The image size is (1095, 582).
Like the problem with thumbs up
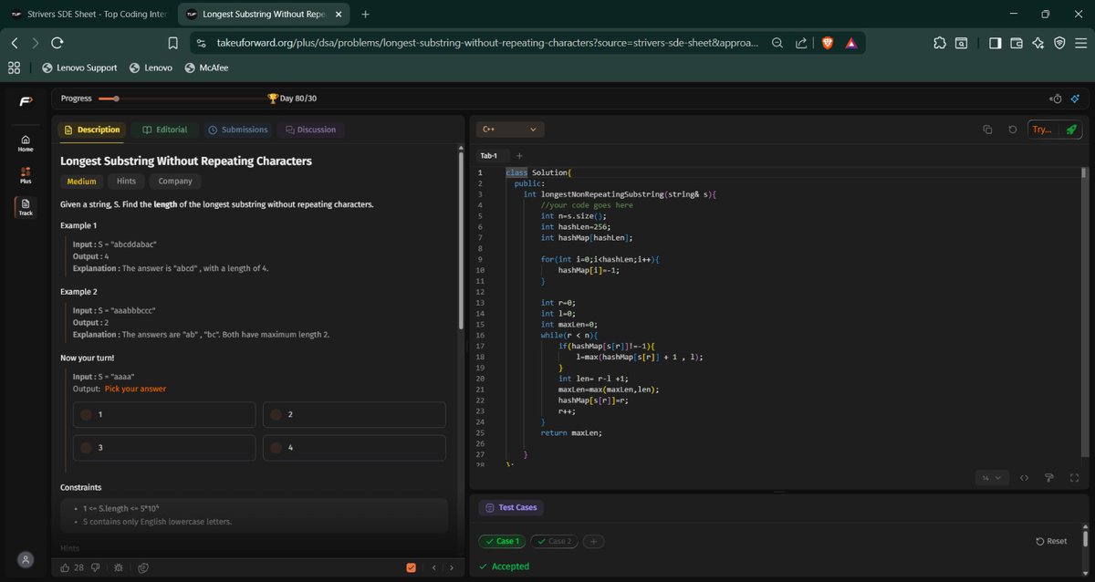[x=65, y=567]
